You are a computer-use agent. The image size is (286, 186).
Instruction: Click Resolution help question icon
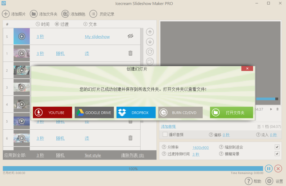tap(164, 147)
